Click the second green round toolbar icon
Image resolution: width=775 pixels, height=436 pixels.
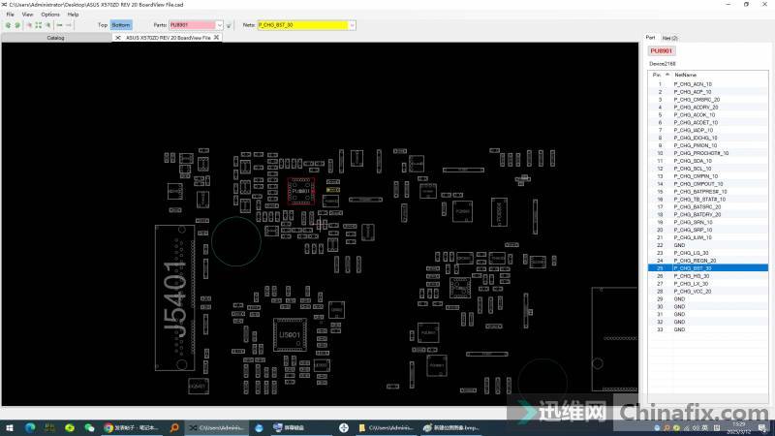pyautogui.click(x=17, y=25)
